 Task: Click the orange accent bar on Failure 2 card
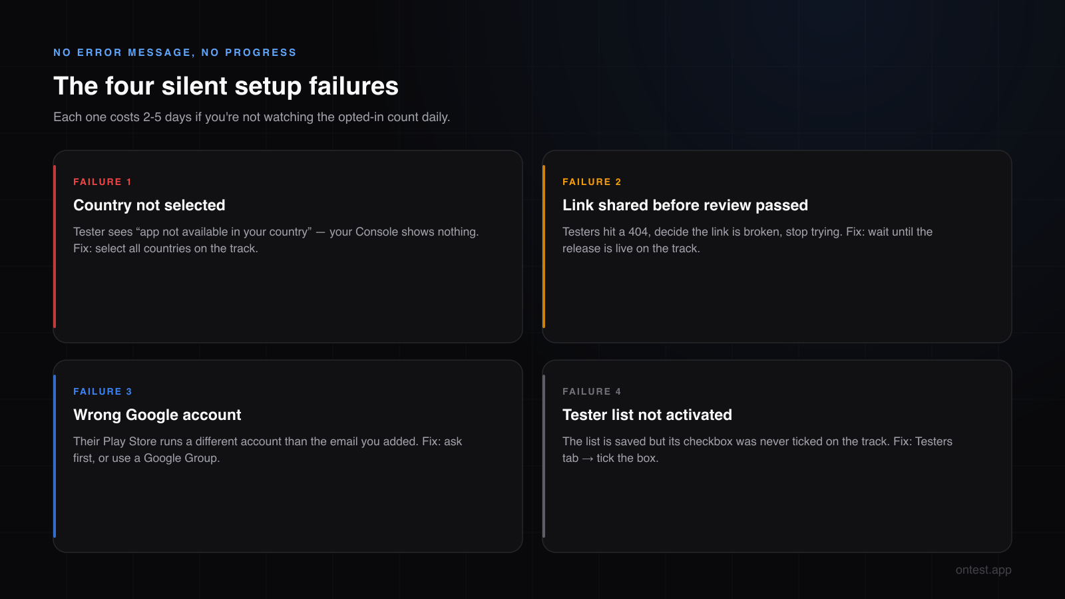[544, 246]
